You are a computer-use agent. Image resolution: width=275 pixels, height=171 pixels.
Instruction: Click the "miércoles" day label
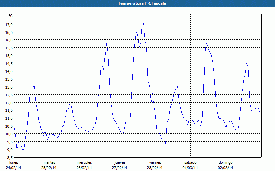pos(84,162)
